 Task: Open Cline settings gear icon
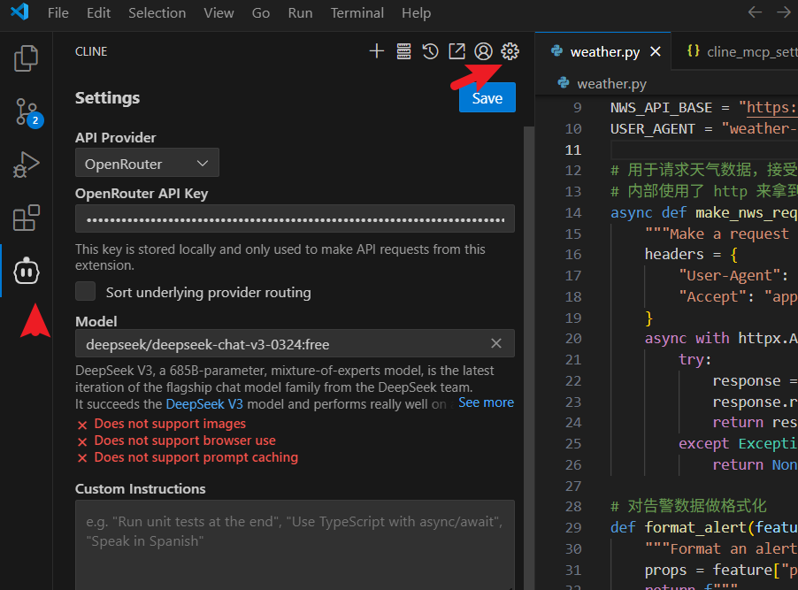click(x=510, y=51)
